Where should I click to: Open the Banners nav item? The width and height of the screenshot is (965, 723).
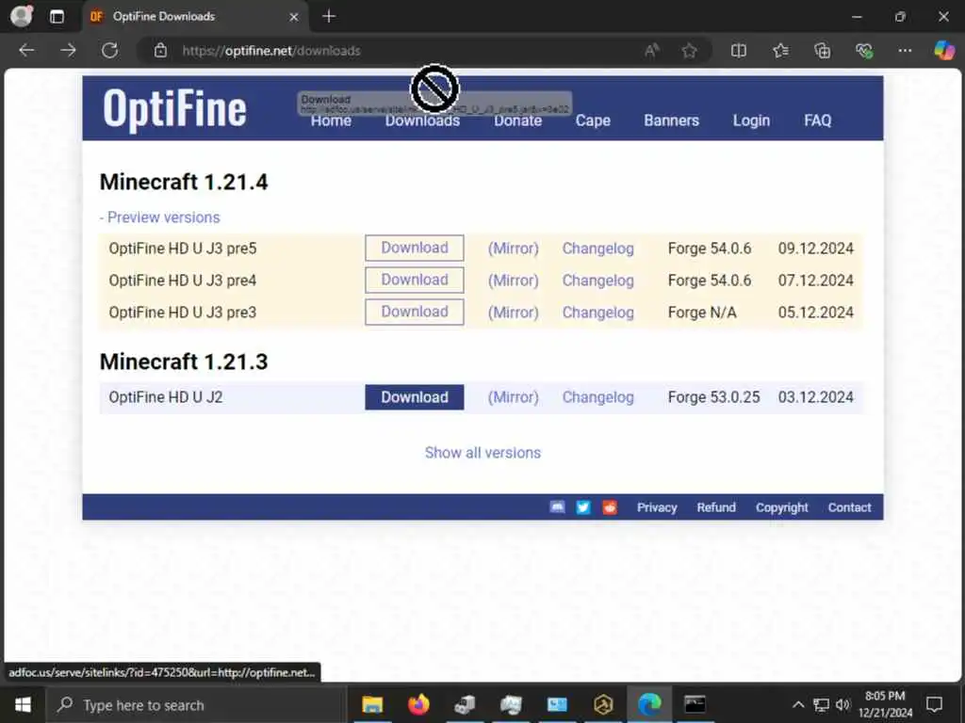pyautogui.click(x=671, y=120)
